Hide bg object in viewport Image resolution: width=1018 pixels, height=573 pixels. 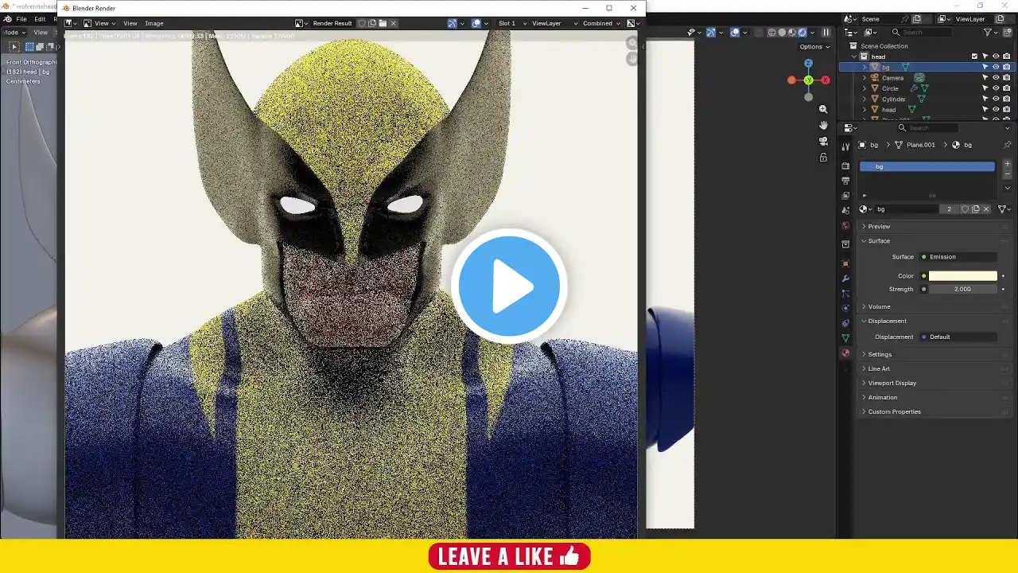996,67
